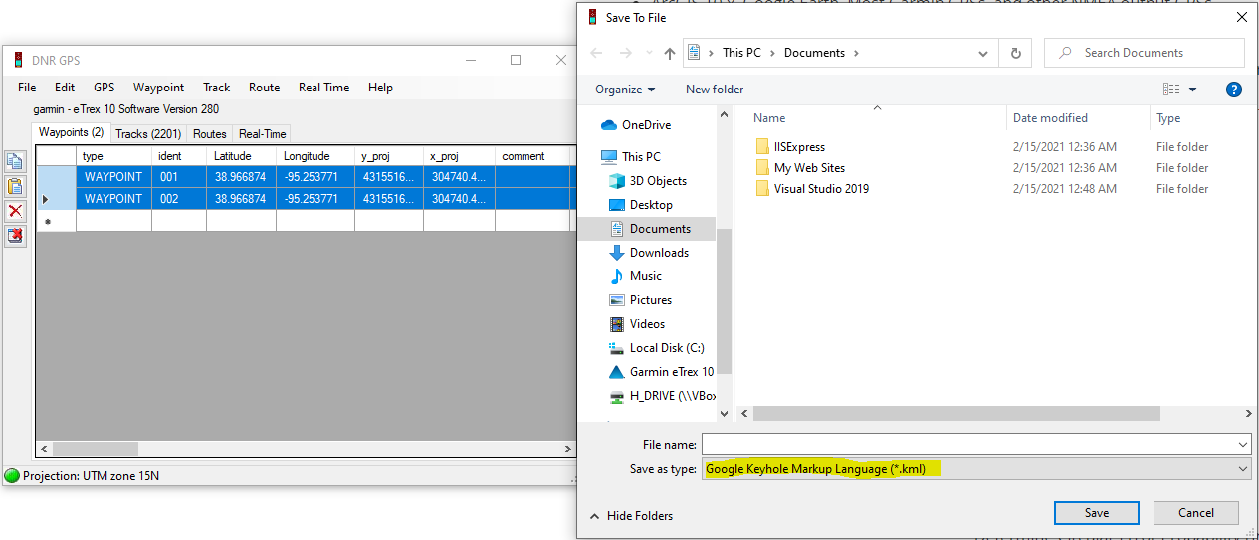
Task: Switch to the Real-Time tab
Action: (x=263, y=134)
